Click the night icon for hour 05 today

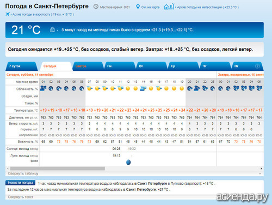point(74,88)
